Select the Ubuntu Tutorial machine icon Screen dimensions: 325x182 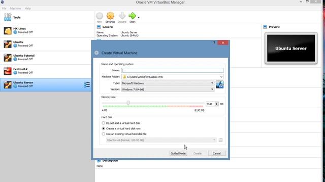point(8,58)
